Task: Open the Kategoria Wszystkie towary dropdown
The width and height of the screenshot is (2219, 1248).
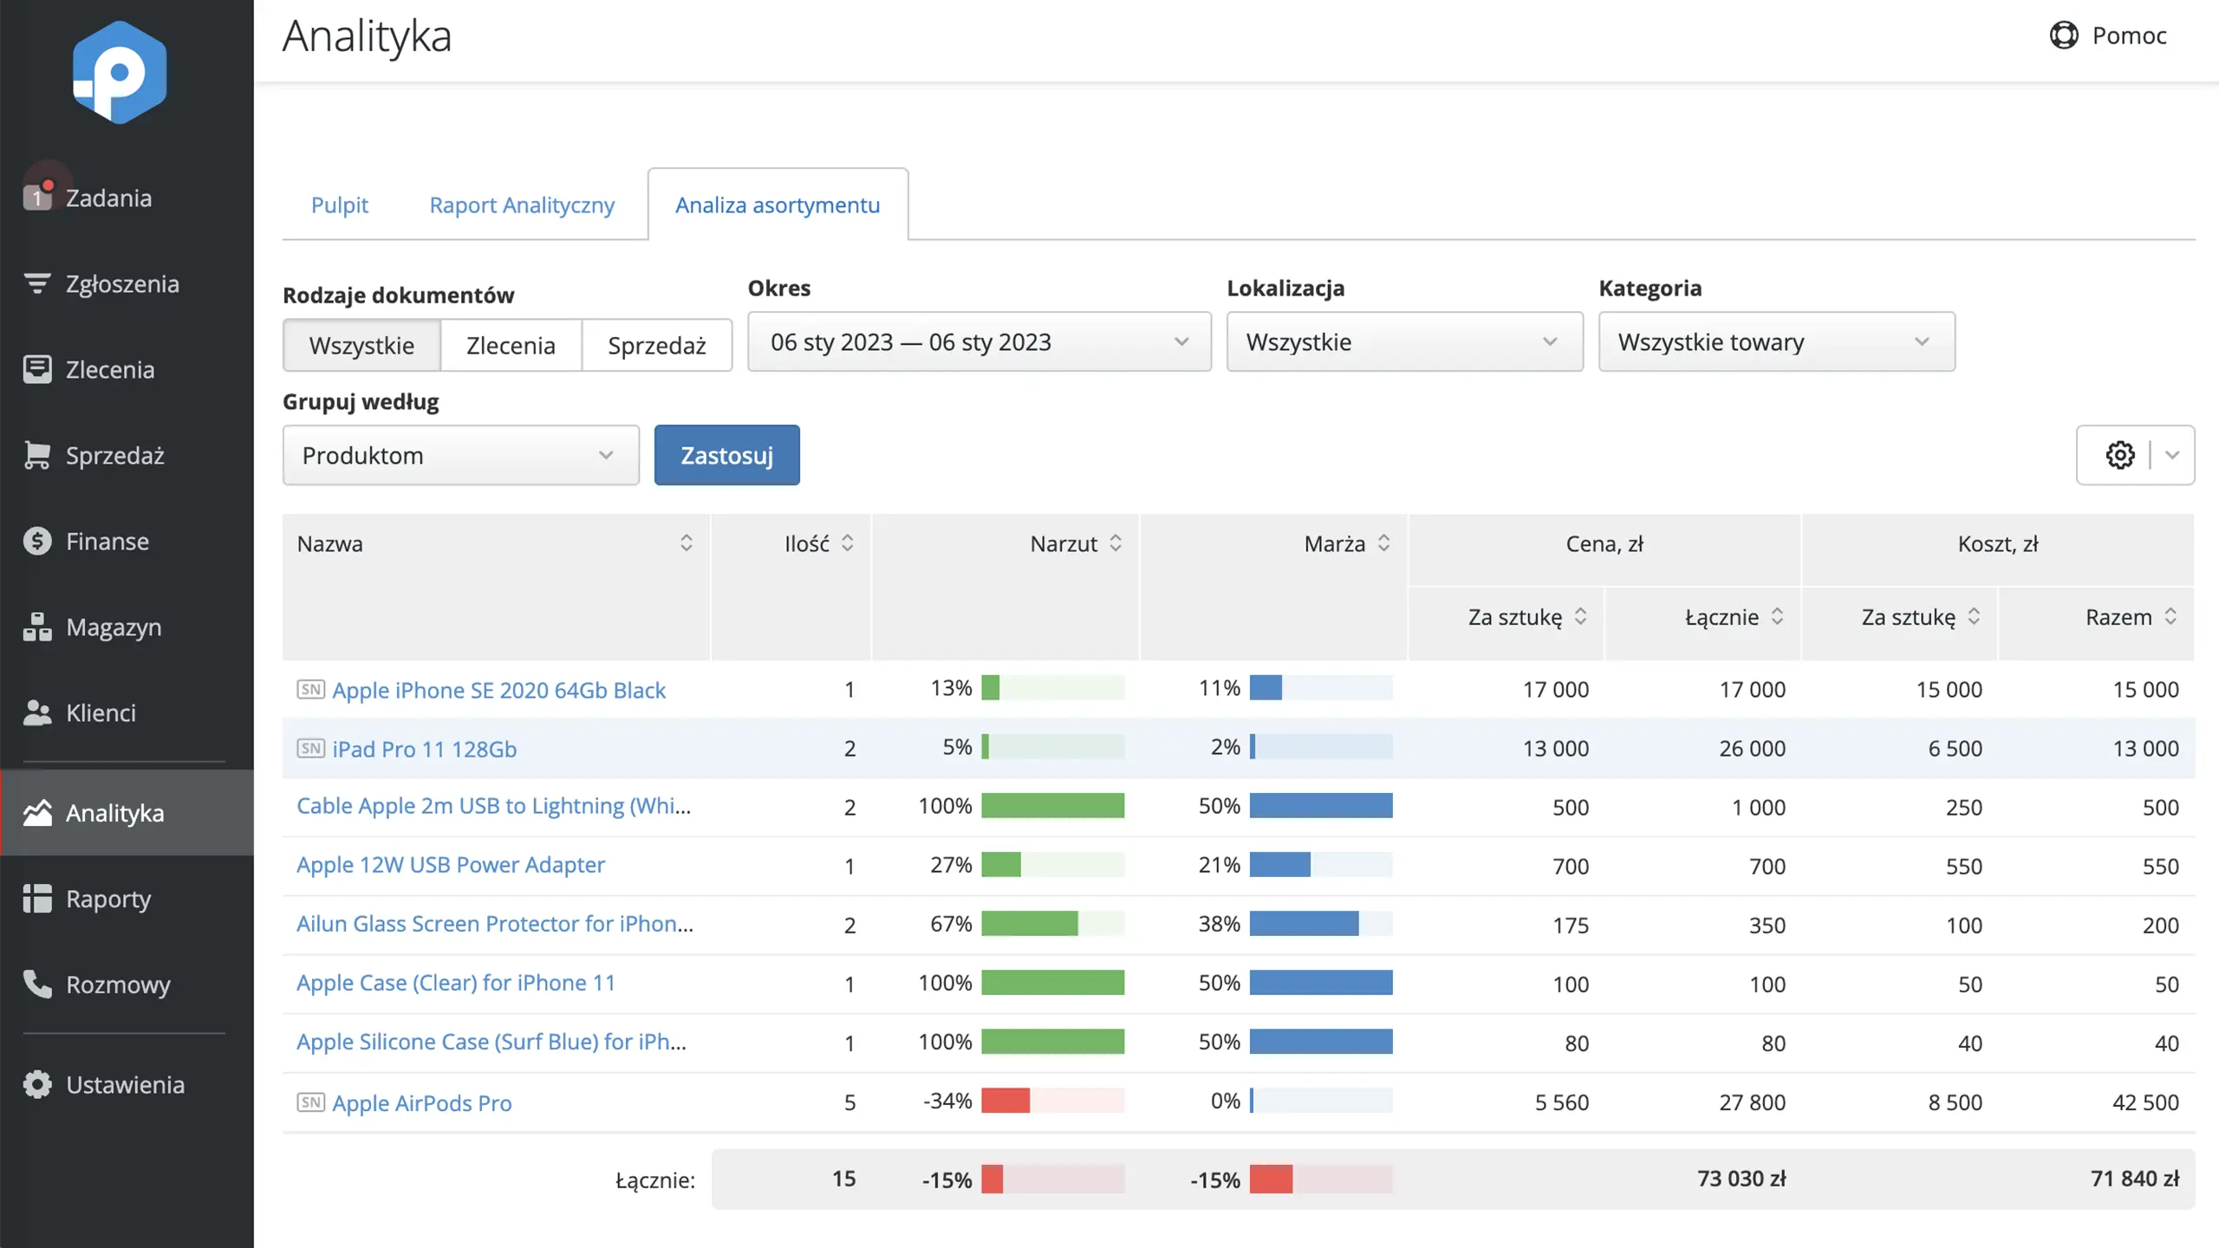Action: [x=1777, y=341]
